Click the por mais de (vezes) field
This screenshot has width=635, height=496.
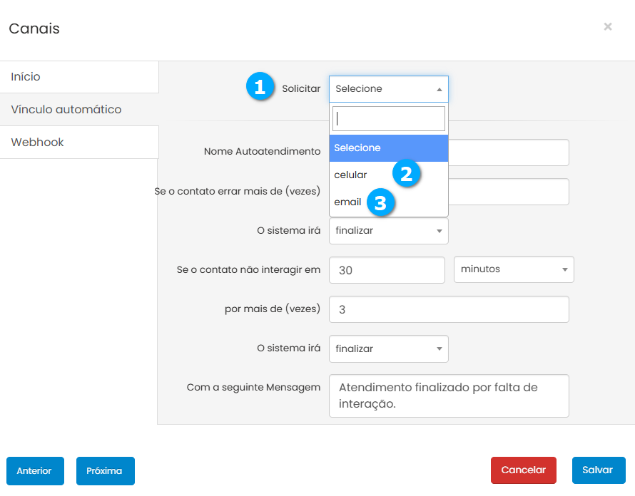point(449,309)
